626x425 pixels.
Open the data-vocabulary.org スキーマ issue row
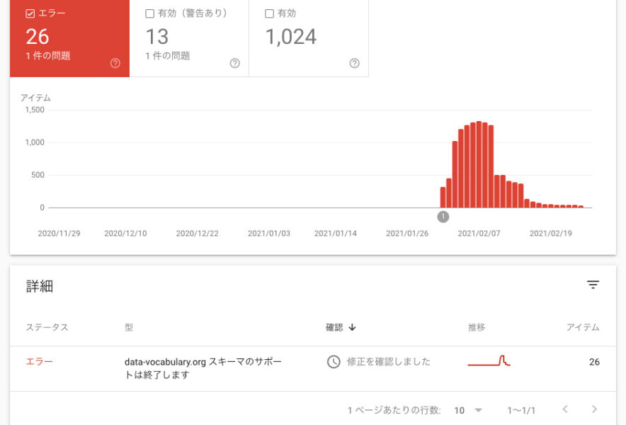pyautogui.click(x=312, y=368)
